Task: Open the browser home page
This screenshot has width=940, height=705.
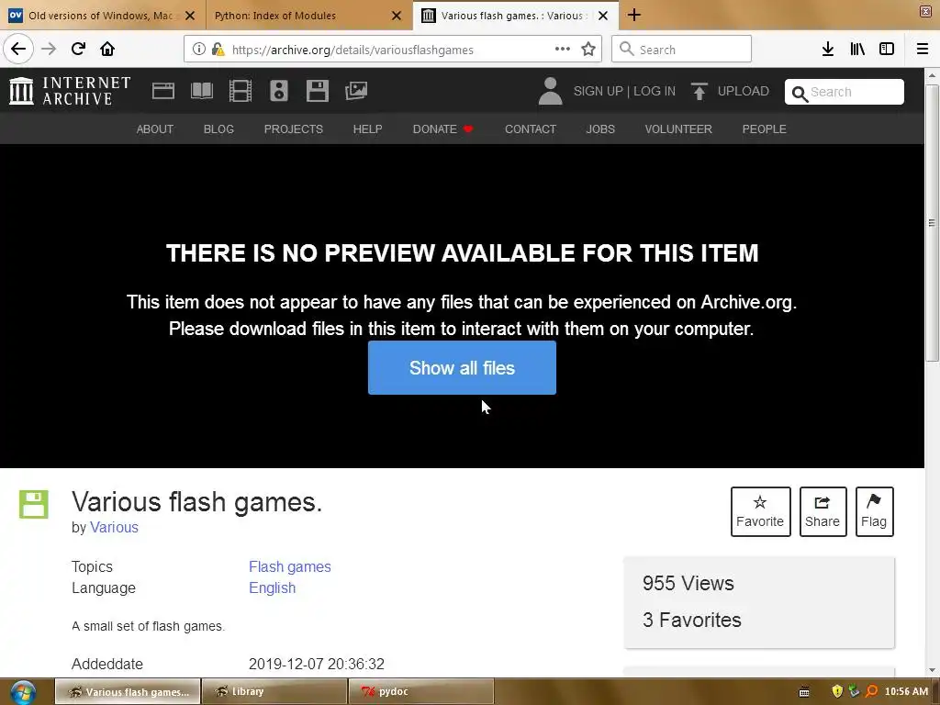Action: [107, 49]
